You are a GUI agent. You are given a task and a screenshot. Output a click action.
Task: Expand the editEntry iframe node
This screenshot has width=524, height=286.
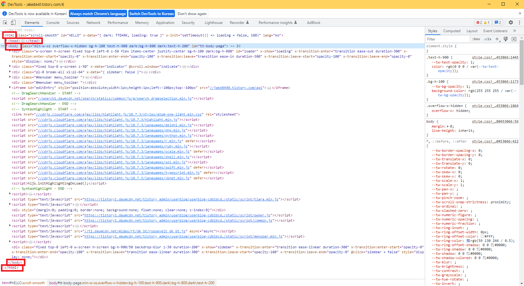pyautogui.click(x=10, y=88)
